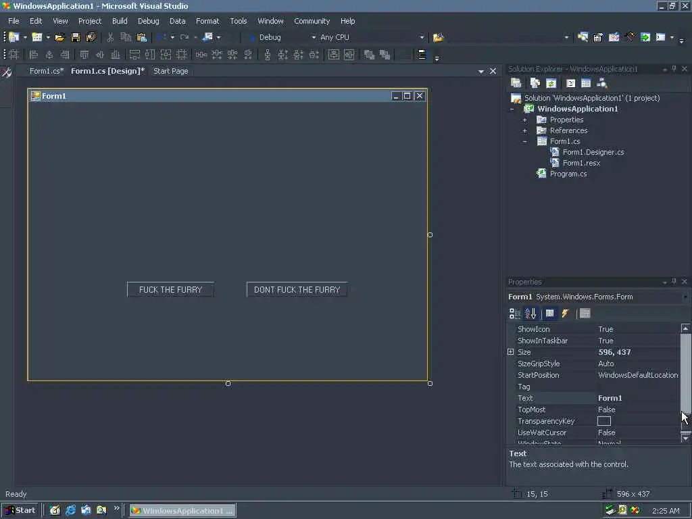The height and width of the screenshot is (519, 692).
Task: Open the Build menu
Action: point(120,21)
